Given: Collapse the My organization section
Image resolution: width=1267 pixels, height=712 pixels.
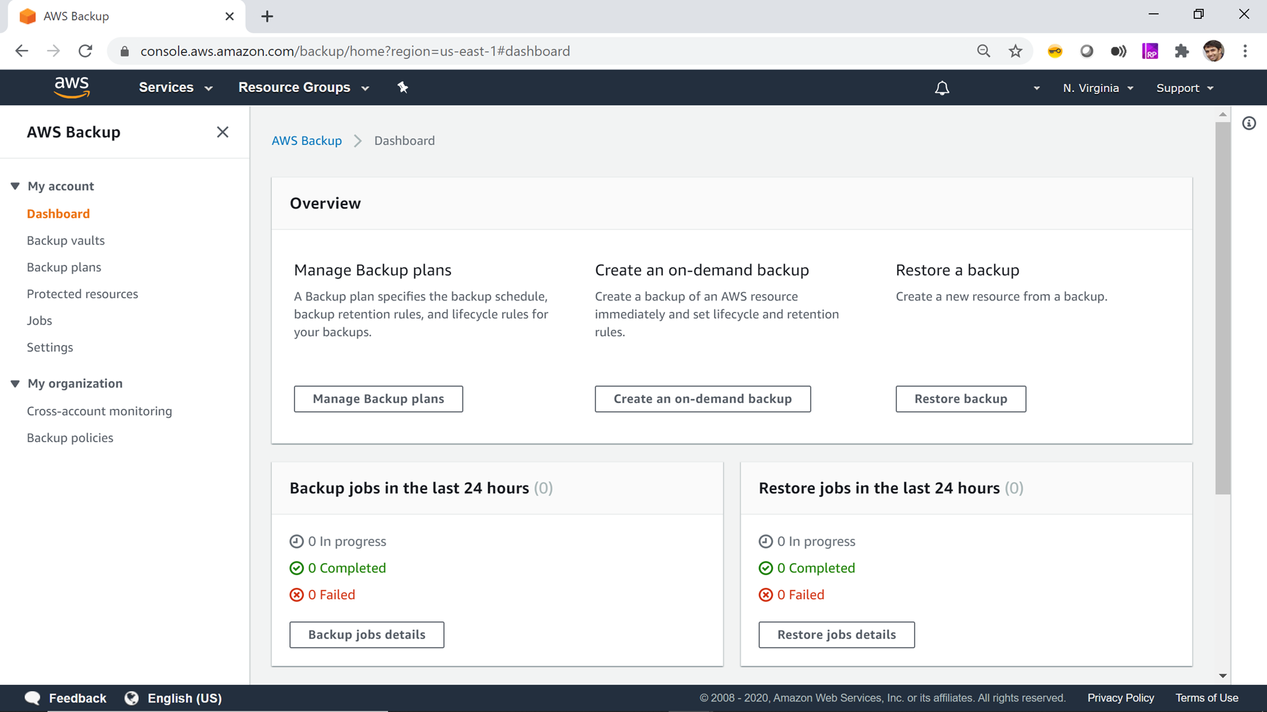Looking at the screenshot, I should (x=15, y=384).
